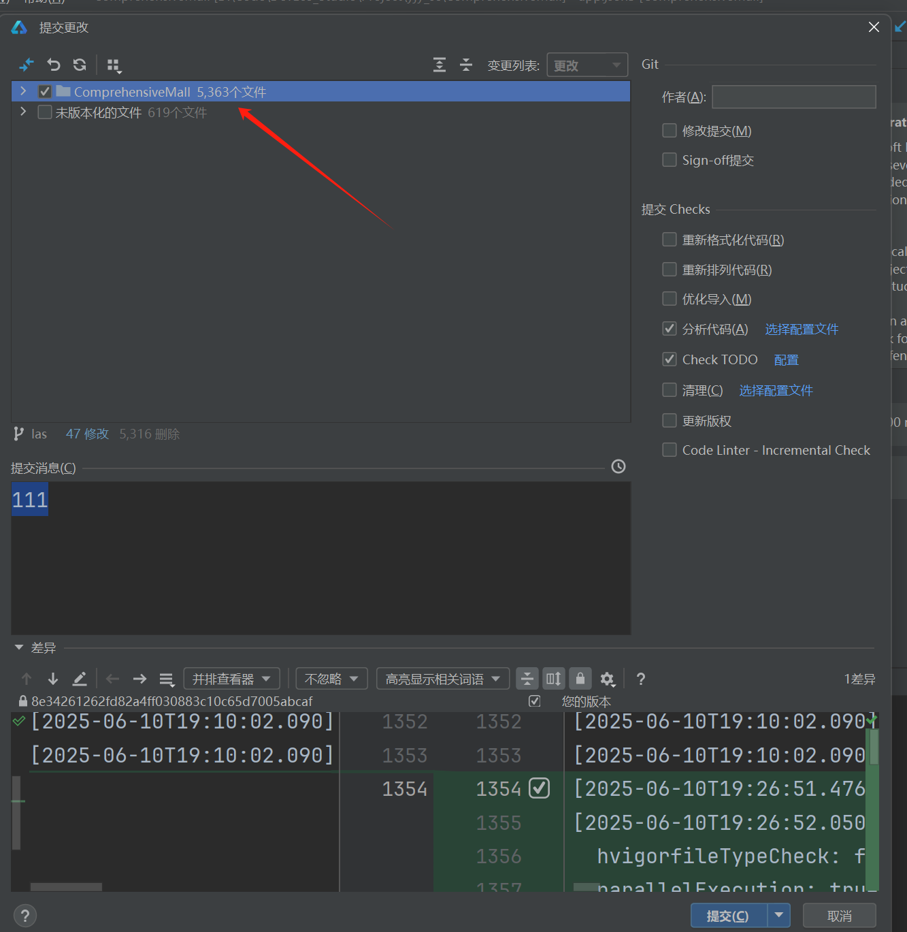Go to previous difference arrow
The height and width of the screenshot is (932, 907).
pos(27,679)
